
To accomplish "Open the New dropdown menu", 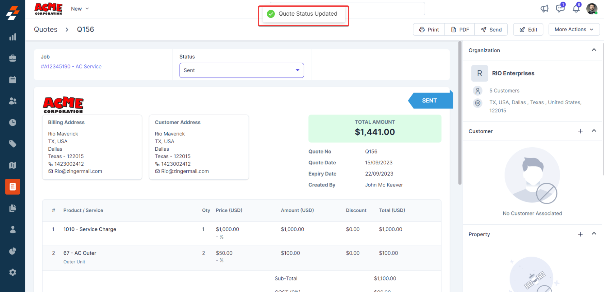I will (80, 9).
